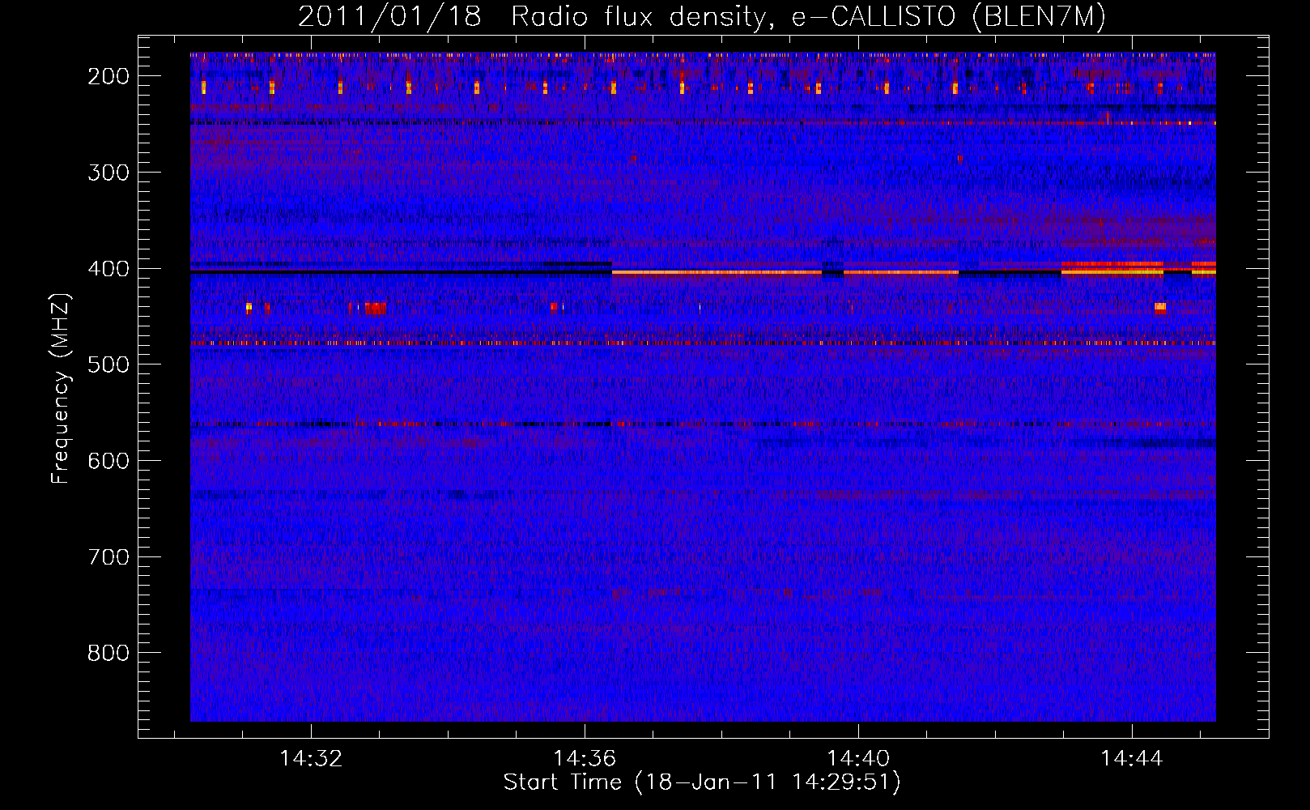
Task: Click the 300 frequency tick label
Action: pos(108,173)
